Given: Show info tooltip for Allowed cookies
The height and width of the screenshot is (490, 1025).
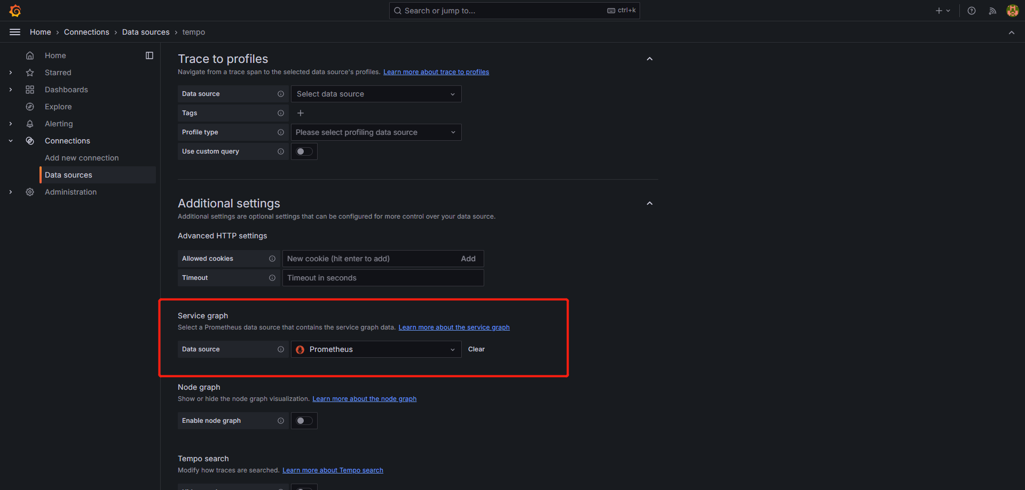Looking at the screenshot, I should coord(272,259).
